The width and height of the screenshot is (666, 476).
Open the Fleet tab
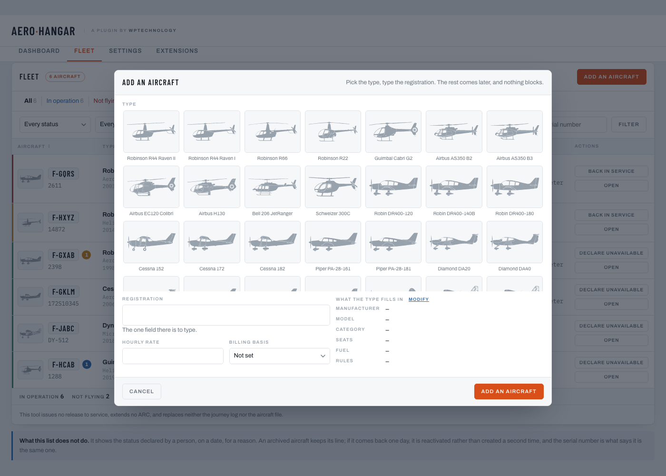point(84,51)
